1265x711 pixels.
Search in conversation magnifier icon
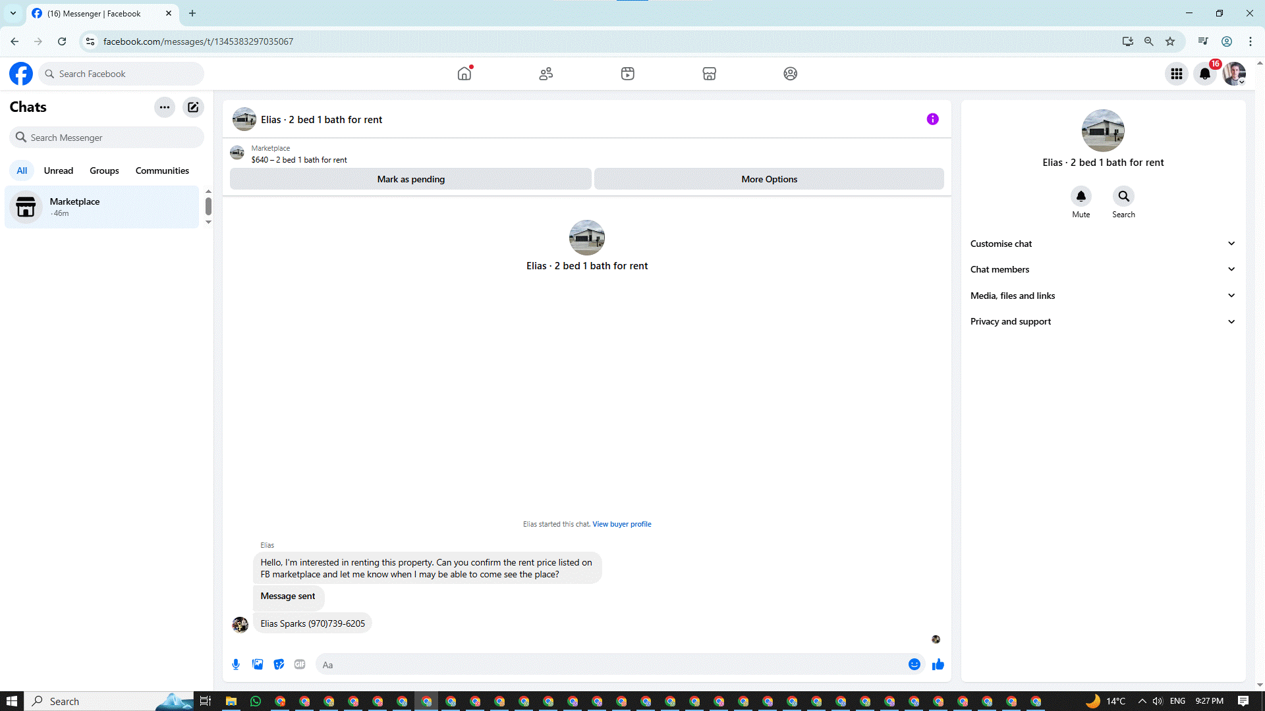(x=1124, y=196)
